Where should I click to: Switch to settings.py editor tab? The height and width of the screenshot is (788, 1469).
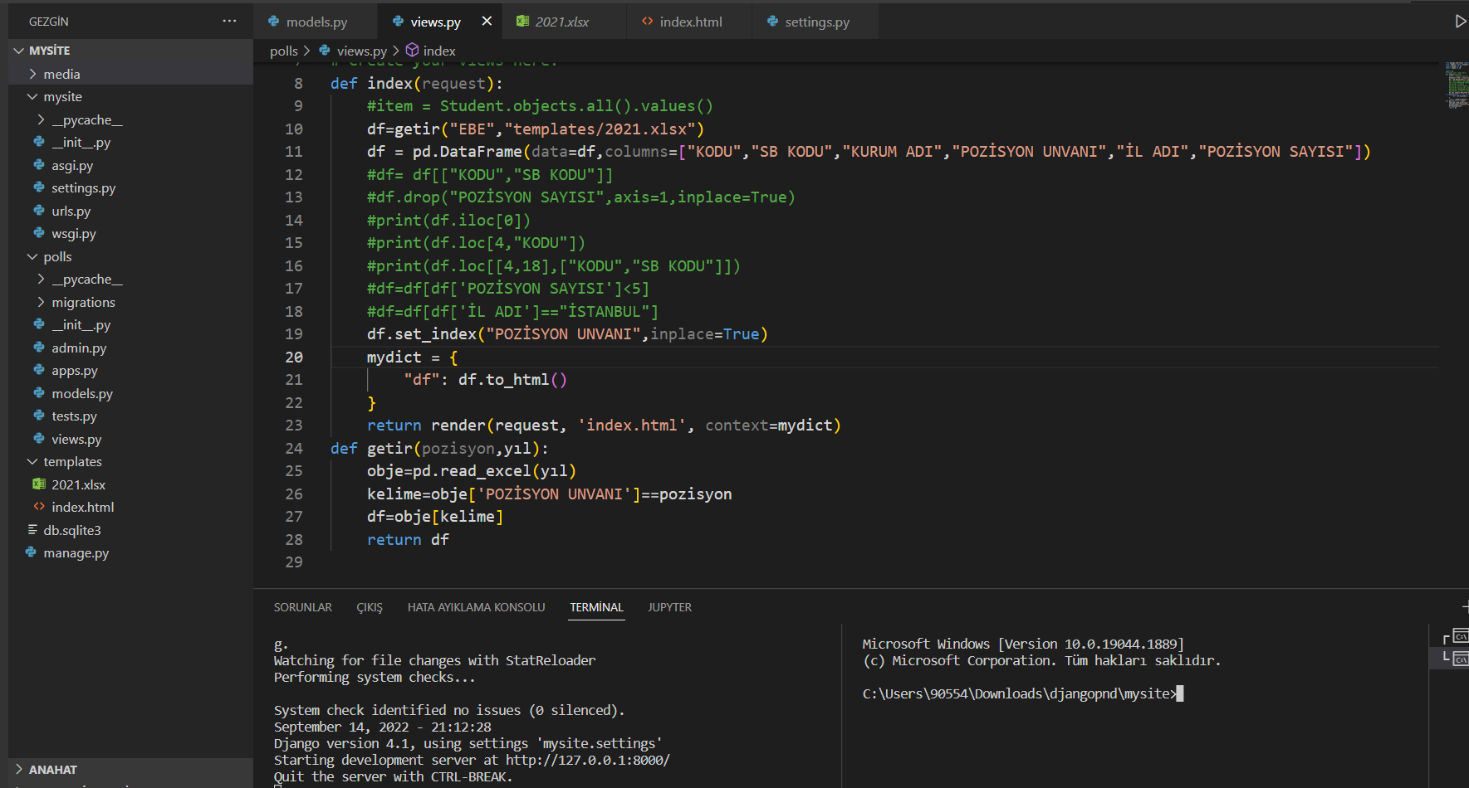(815, 22)
